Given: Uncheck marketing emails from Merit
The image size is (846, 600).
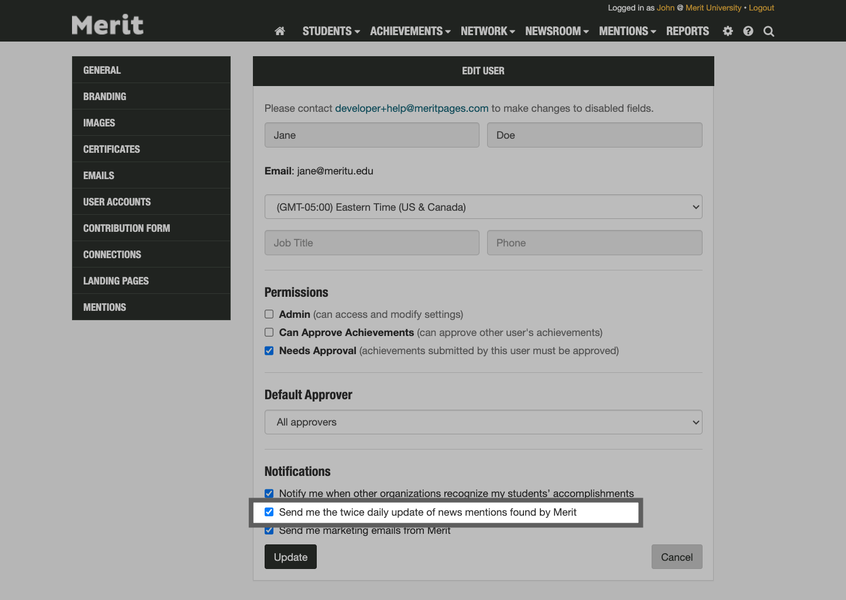Looking at the screenshot, I should click(x=269, y=530).
